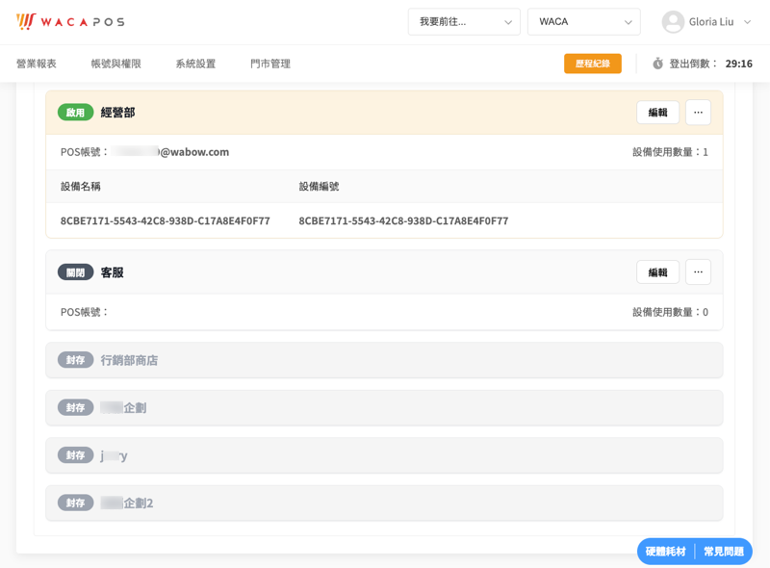This screenshot has height=568, width=770.
Task: Click the 關閉 status badge for 客服
Action: pos(75,272)
